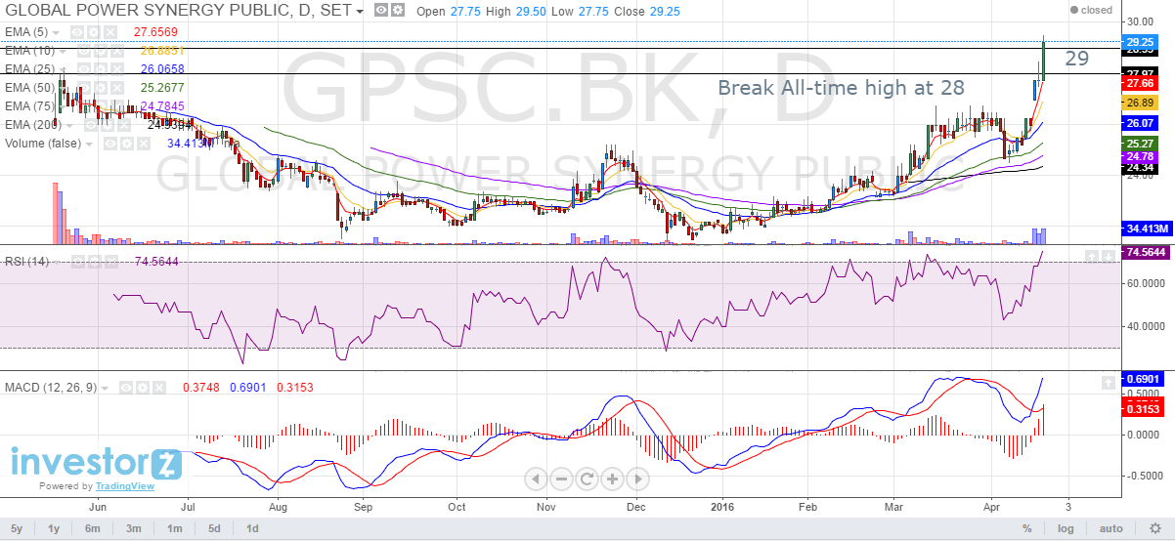Expand the EMA (200) dropdown arrow
Screen dimensions: 1175x541
(x=69, y=126)
